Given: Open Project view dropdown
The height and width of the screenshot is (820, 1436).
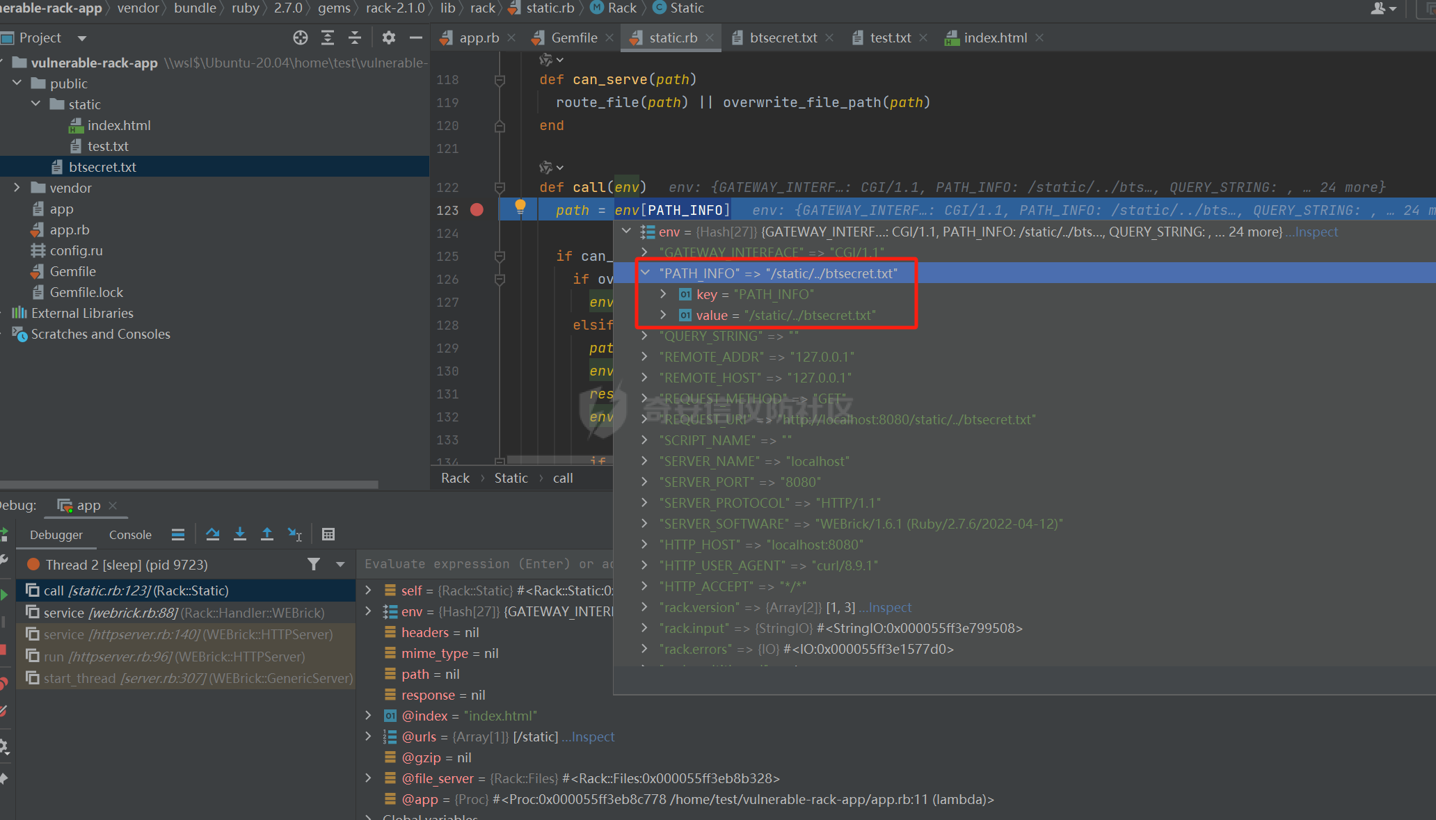Looking at the screenshot, I should [x=82, y=38].
